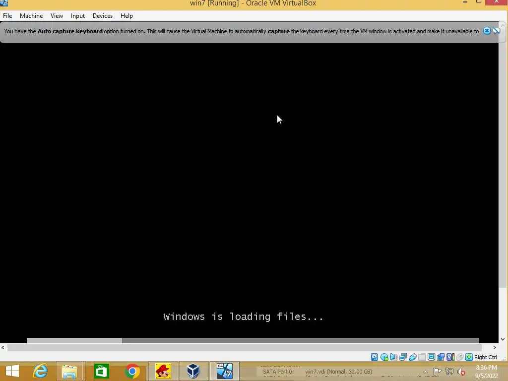Open the Windows Start button
508x381 pixels.
point(12,371)
